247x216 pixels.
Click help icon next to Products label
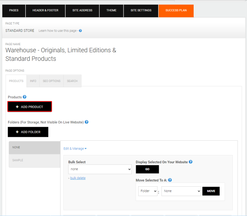click(x=25, y=97)
